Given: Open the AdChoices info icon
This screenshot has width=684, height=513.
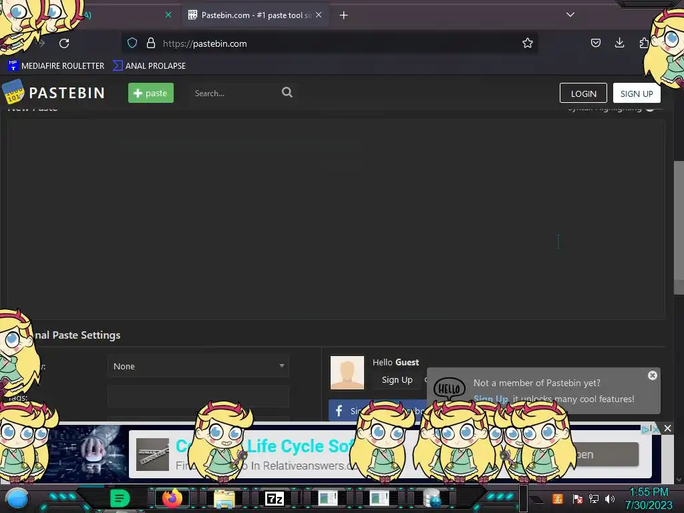Looking at the screenshot, I should (x=646, y=430).
